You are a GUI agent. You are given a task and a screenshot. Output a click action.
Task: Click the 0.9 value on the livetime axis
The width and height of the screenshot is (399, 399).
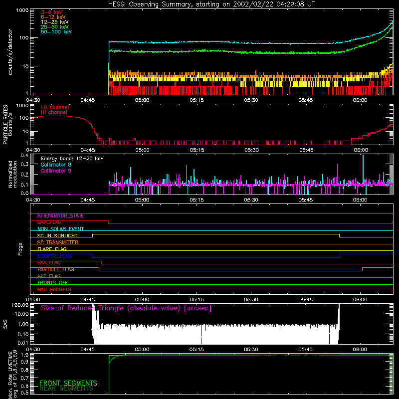click(24, 362)
